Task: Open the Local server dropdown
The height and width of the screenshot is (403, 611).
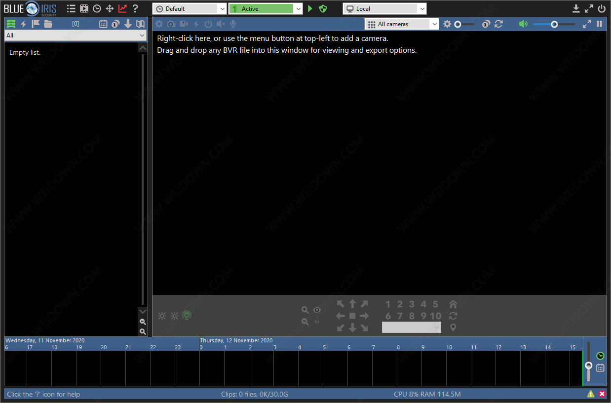Action: point(385,8)
